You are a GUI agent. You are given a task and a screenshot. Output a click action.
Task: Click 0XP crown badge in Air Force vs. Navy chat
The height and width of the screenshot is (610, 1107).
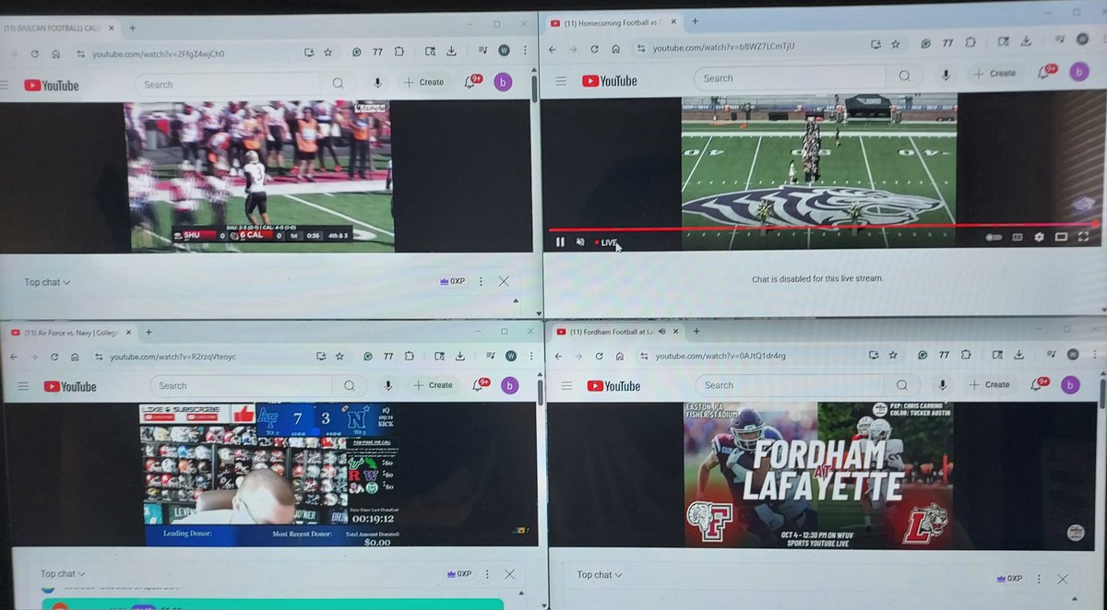[x=458, y=573]
